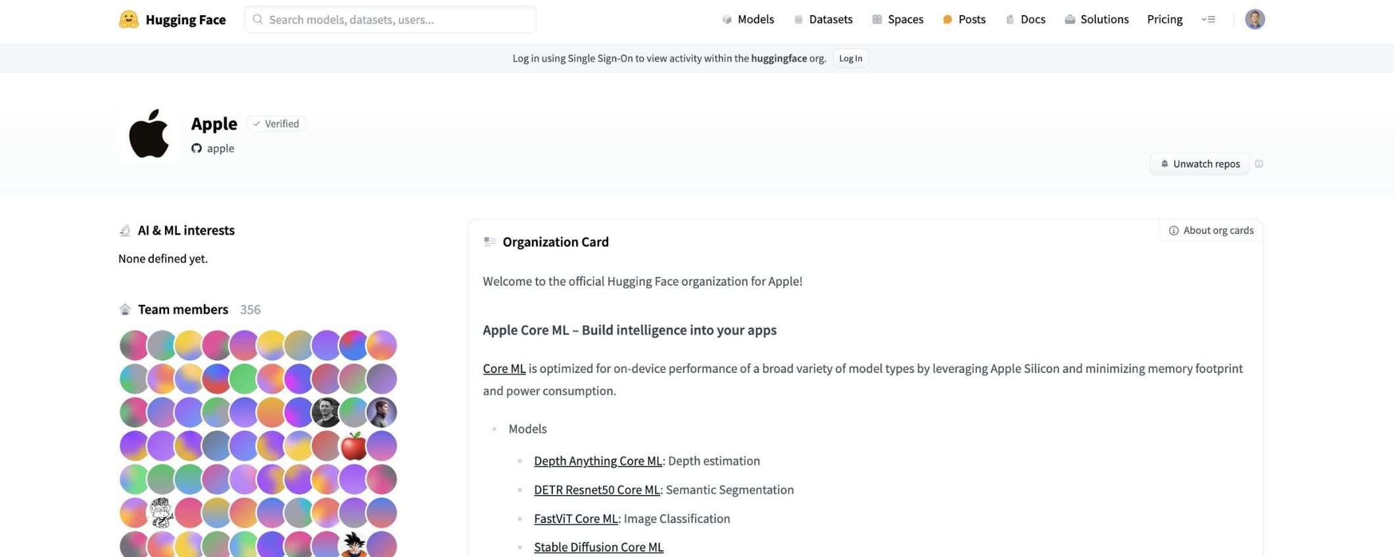The width and height of the screenshot is (1394, 557).
Task: Focus the search models input field
Action: [x=390, y=20]
